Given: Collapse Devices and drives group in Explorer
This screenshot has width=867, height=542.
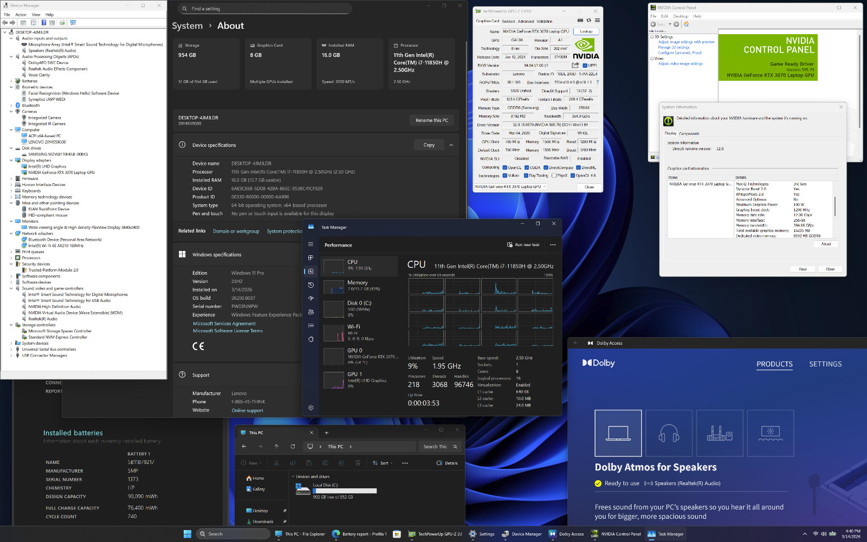Looking at the screenshot, I should [293, 477].
